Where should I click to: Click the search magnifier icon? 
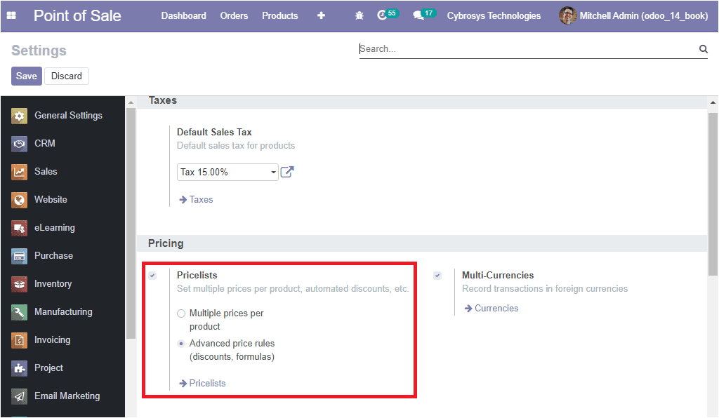point(703,48)
